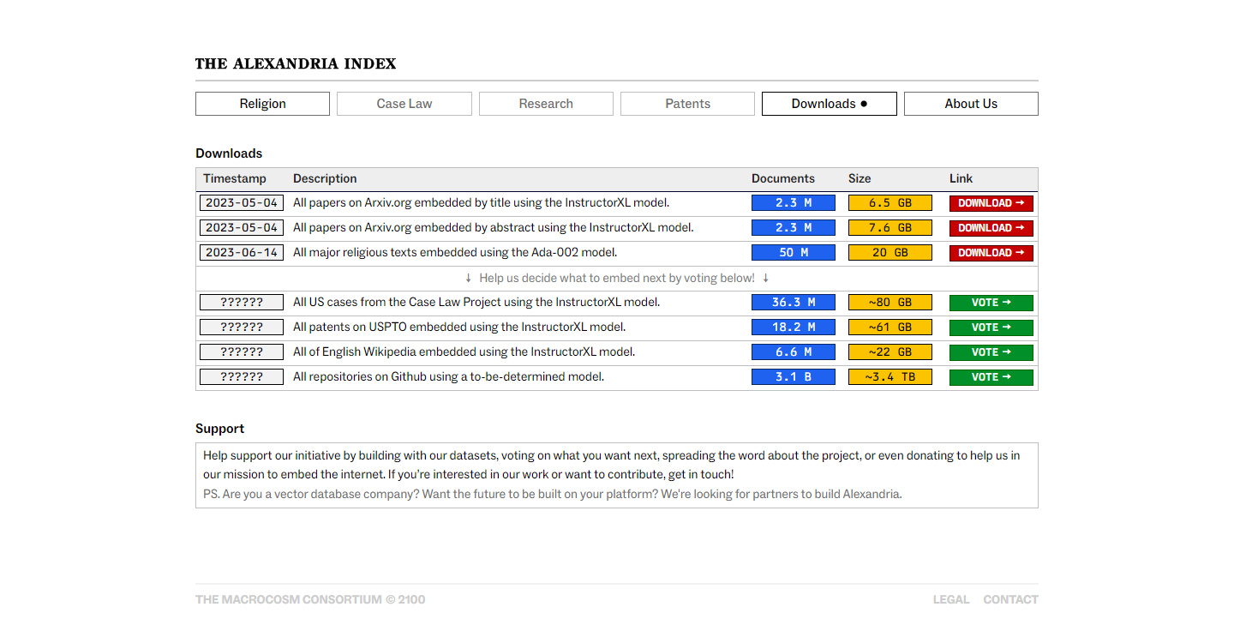Click the Documents column header
Viewport: 1234px width, 619px height.
pos(783,179)
